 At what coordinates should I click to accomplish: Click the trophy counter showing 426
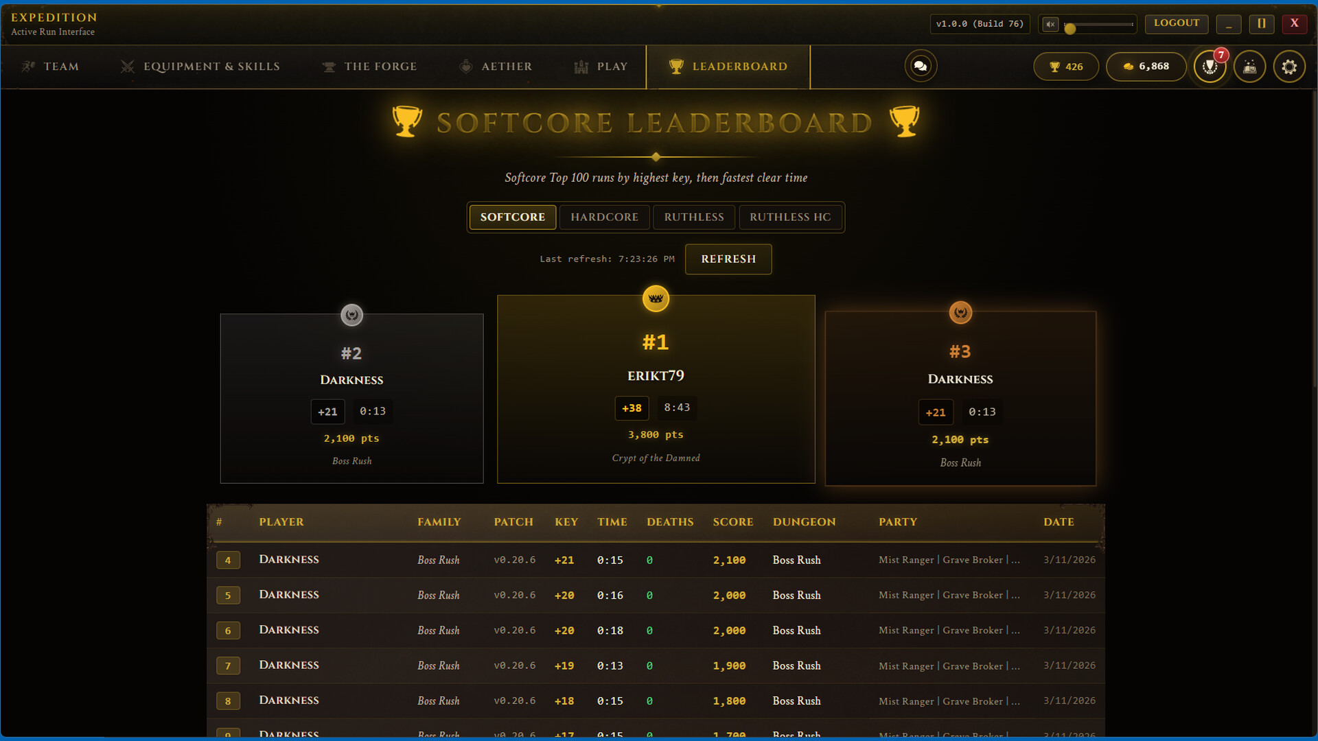pos(1065,67)
